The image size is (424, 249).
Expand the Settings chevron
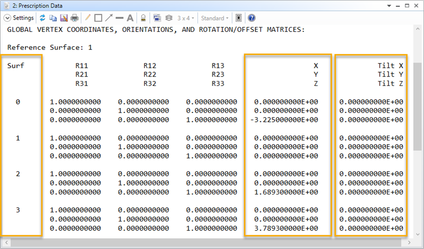coord(7,18)
